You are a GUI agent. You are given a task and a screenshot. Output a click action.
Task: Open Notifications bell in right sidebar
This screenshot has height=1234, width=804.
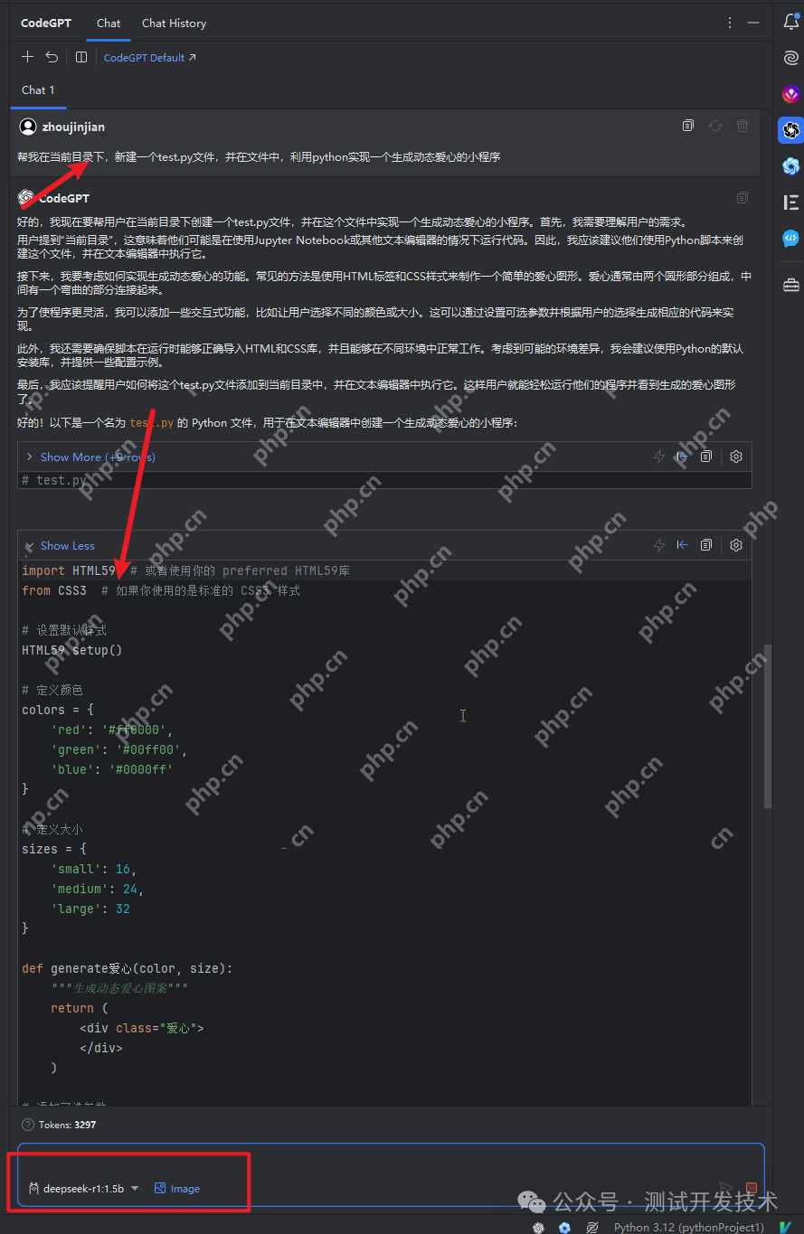tap(791, 23)
